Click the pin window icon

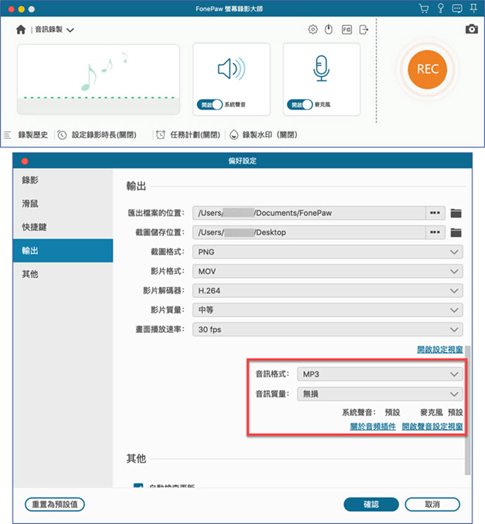tap(474, 9)
